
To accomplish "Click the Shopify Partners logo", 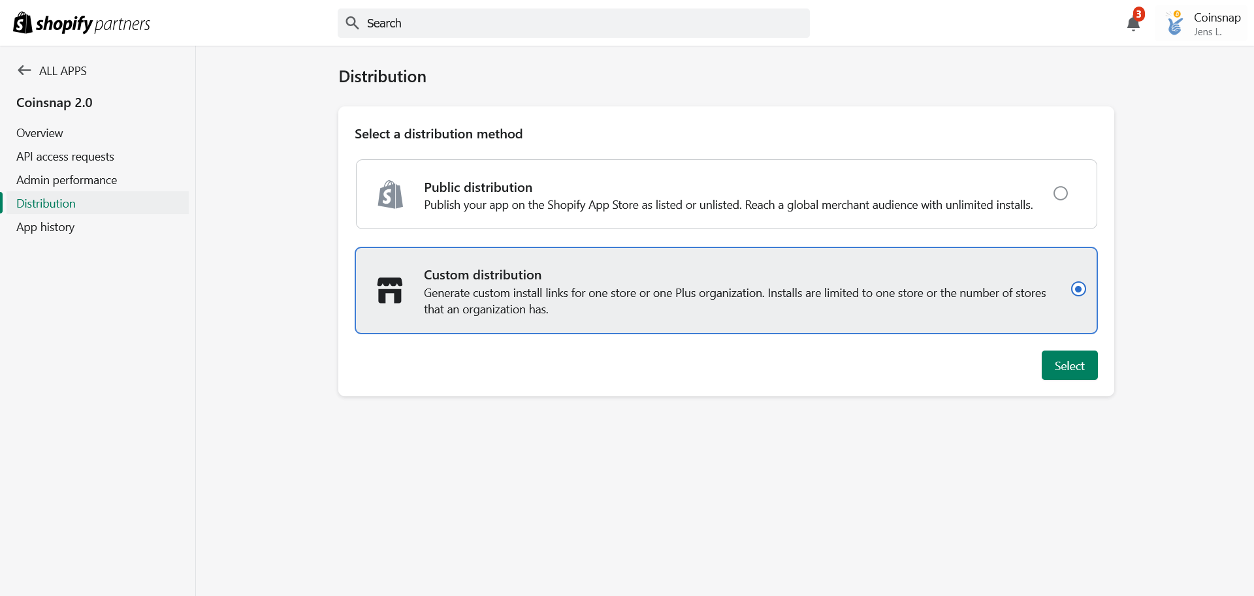I will pyautogui.click(x=82, y=24).
